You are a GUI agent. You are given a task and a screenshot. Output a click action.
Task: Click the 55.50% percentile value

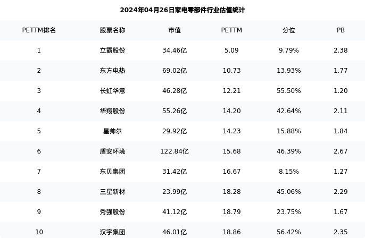point(288,91)
